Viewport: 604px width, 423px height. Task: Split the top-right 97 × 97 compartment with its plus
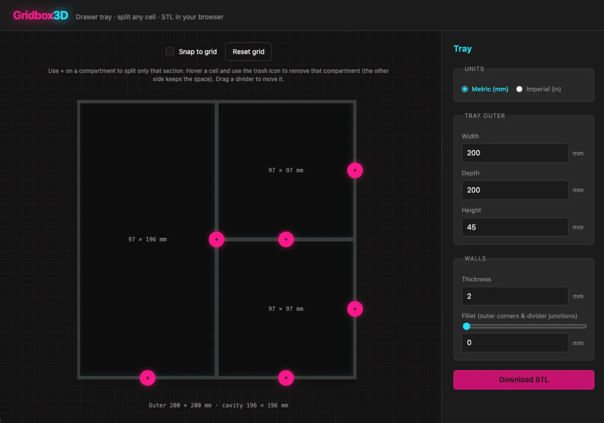tap(355, 170)
